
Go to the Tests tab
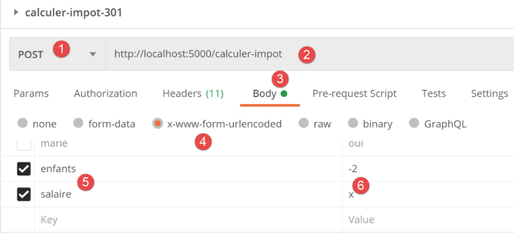(x=434, y=94)
